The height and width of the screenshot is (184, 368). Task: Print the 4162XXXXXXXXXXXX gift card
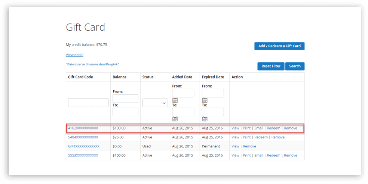point(247,128)
